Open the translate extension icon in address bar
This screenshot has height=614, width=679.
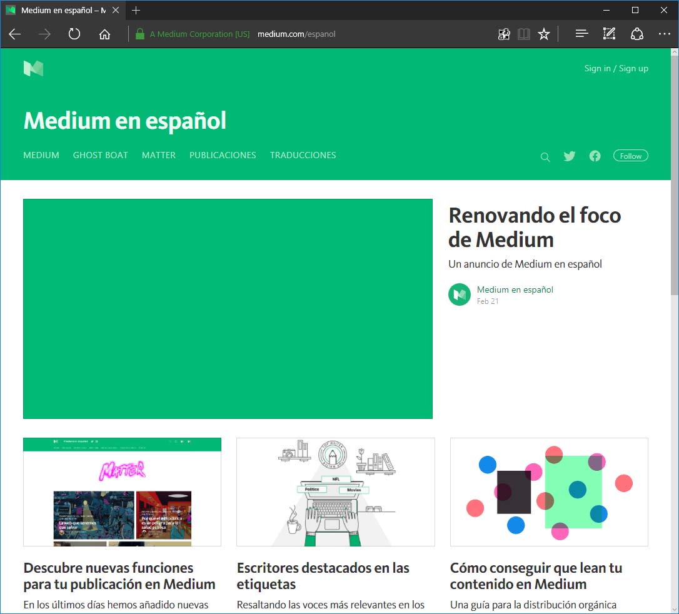(x=503, y=34)
